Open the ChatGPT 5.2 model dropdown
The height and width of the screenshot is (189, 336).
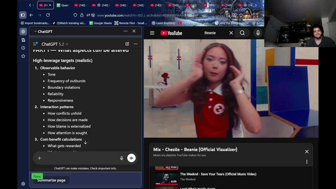55,44
